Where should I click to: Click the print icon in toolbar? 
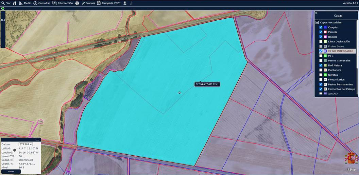click(x=77, y=3)
